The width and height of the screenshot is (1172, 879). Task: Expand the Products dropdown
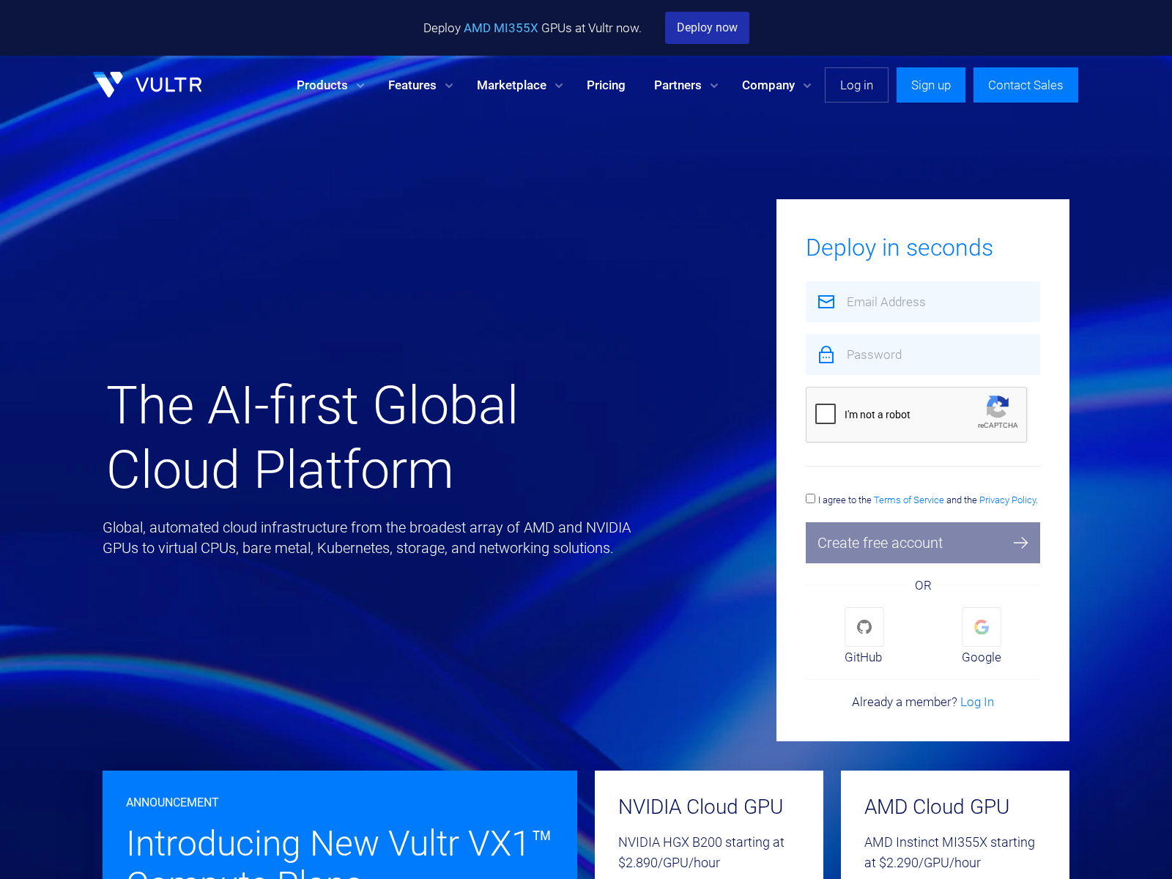pyautogui.click(x=322, y=85)
